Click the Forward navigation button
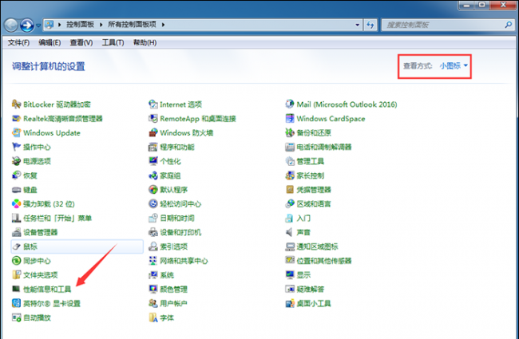 coord(27,26)
